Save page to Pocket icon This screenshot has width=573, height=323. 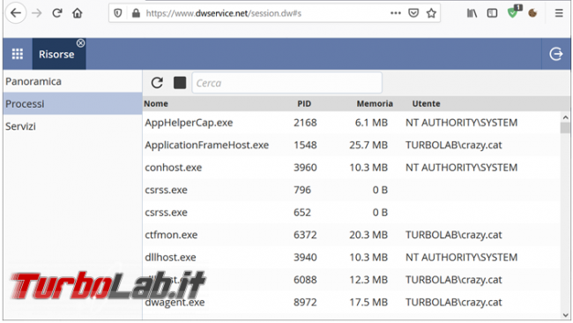tap(413, 13)
